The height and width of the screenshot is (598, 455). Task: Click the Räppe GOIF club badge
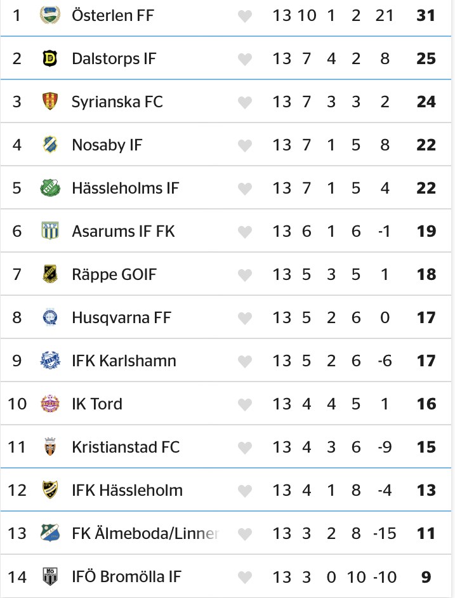[49, 274]
